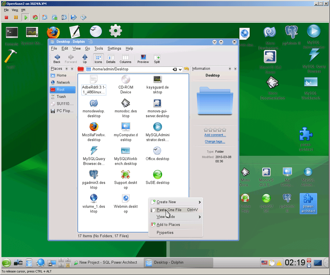This screenshot has width=330, height=275.
Task: Select the Office.desktop file
Action: [x=157, y=154]
